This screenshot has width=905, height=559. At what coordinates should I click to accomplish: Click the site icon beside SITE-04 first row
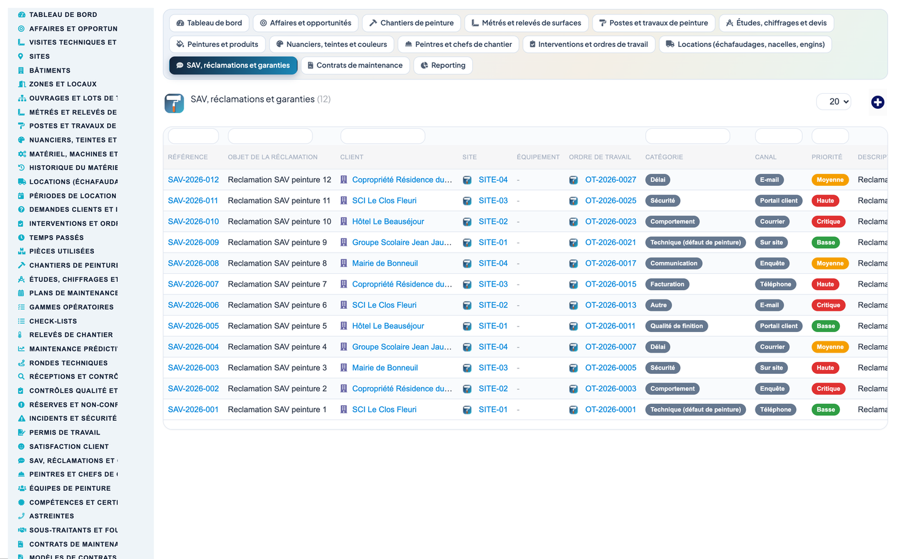click(467, 180)
